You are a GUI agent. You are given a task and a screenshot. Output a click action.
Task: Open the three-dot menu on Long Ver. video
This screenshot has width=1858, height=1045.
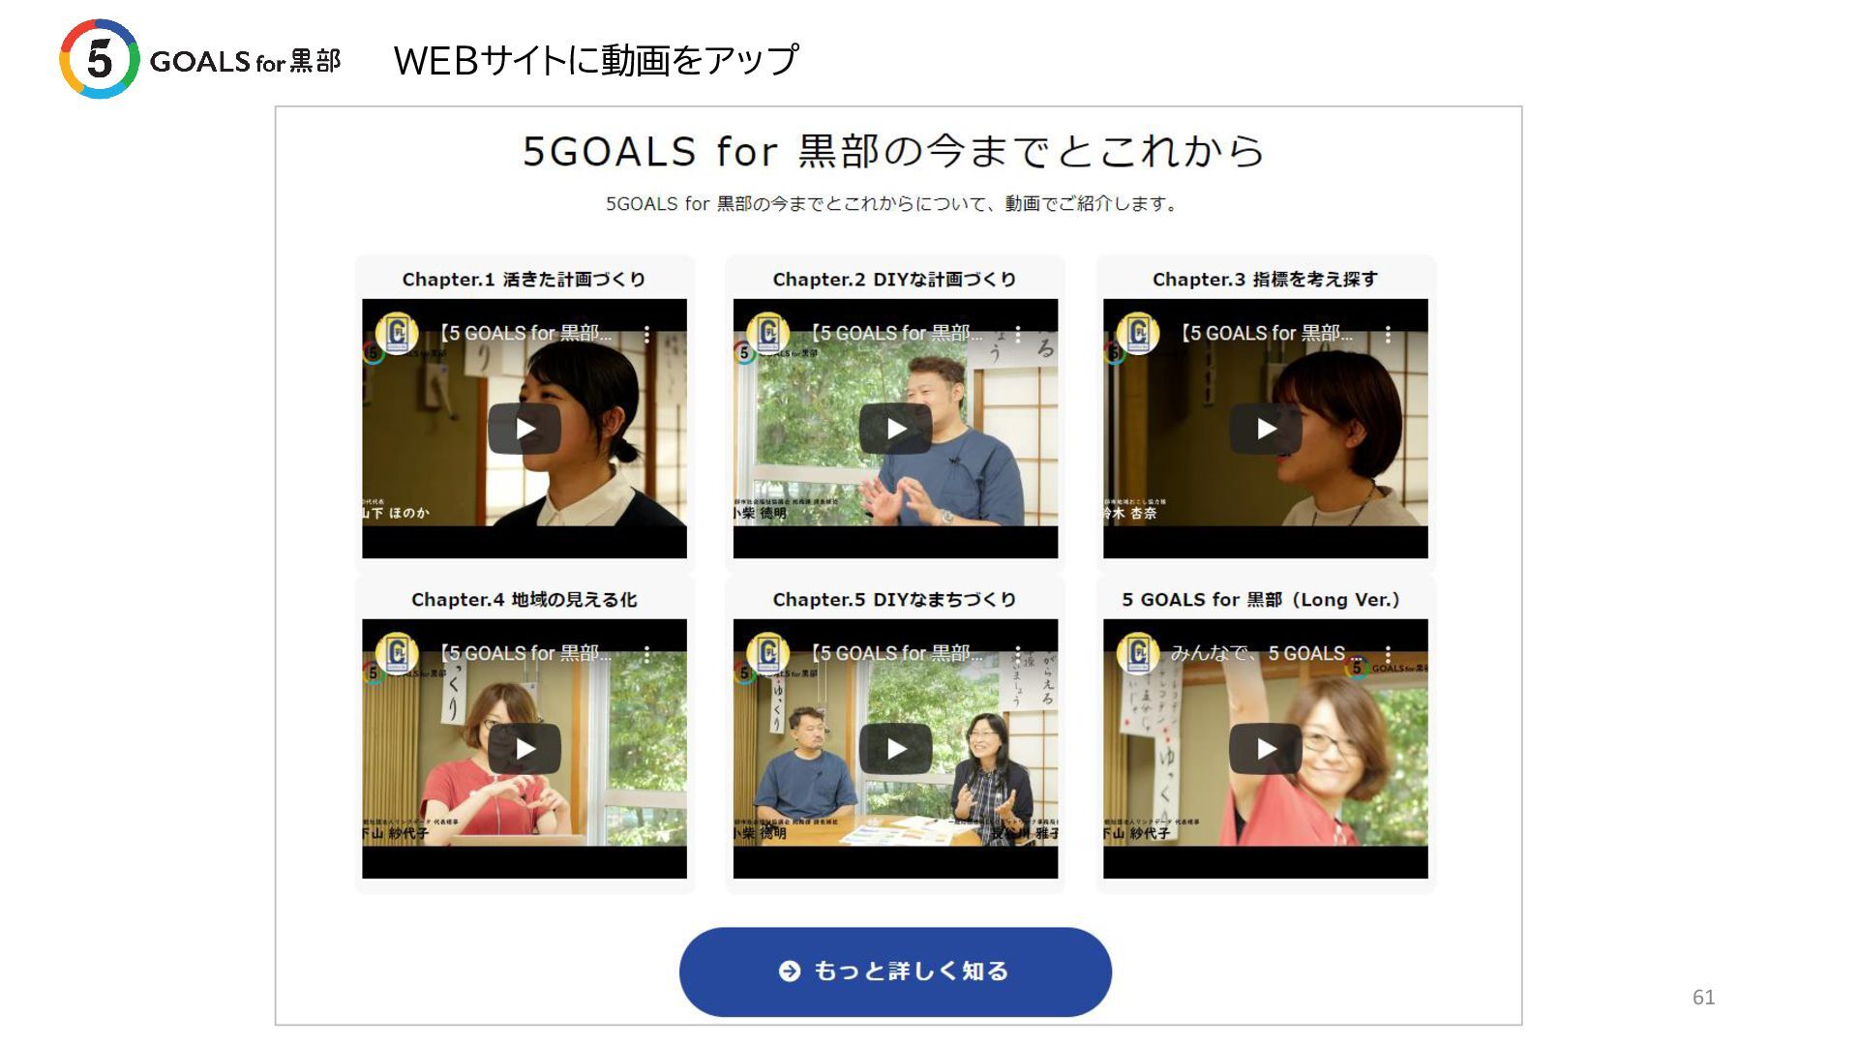click(1388, 654)
